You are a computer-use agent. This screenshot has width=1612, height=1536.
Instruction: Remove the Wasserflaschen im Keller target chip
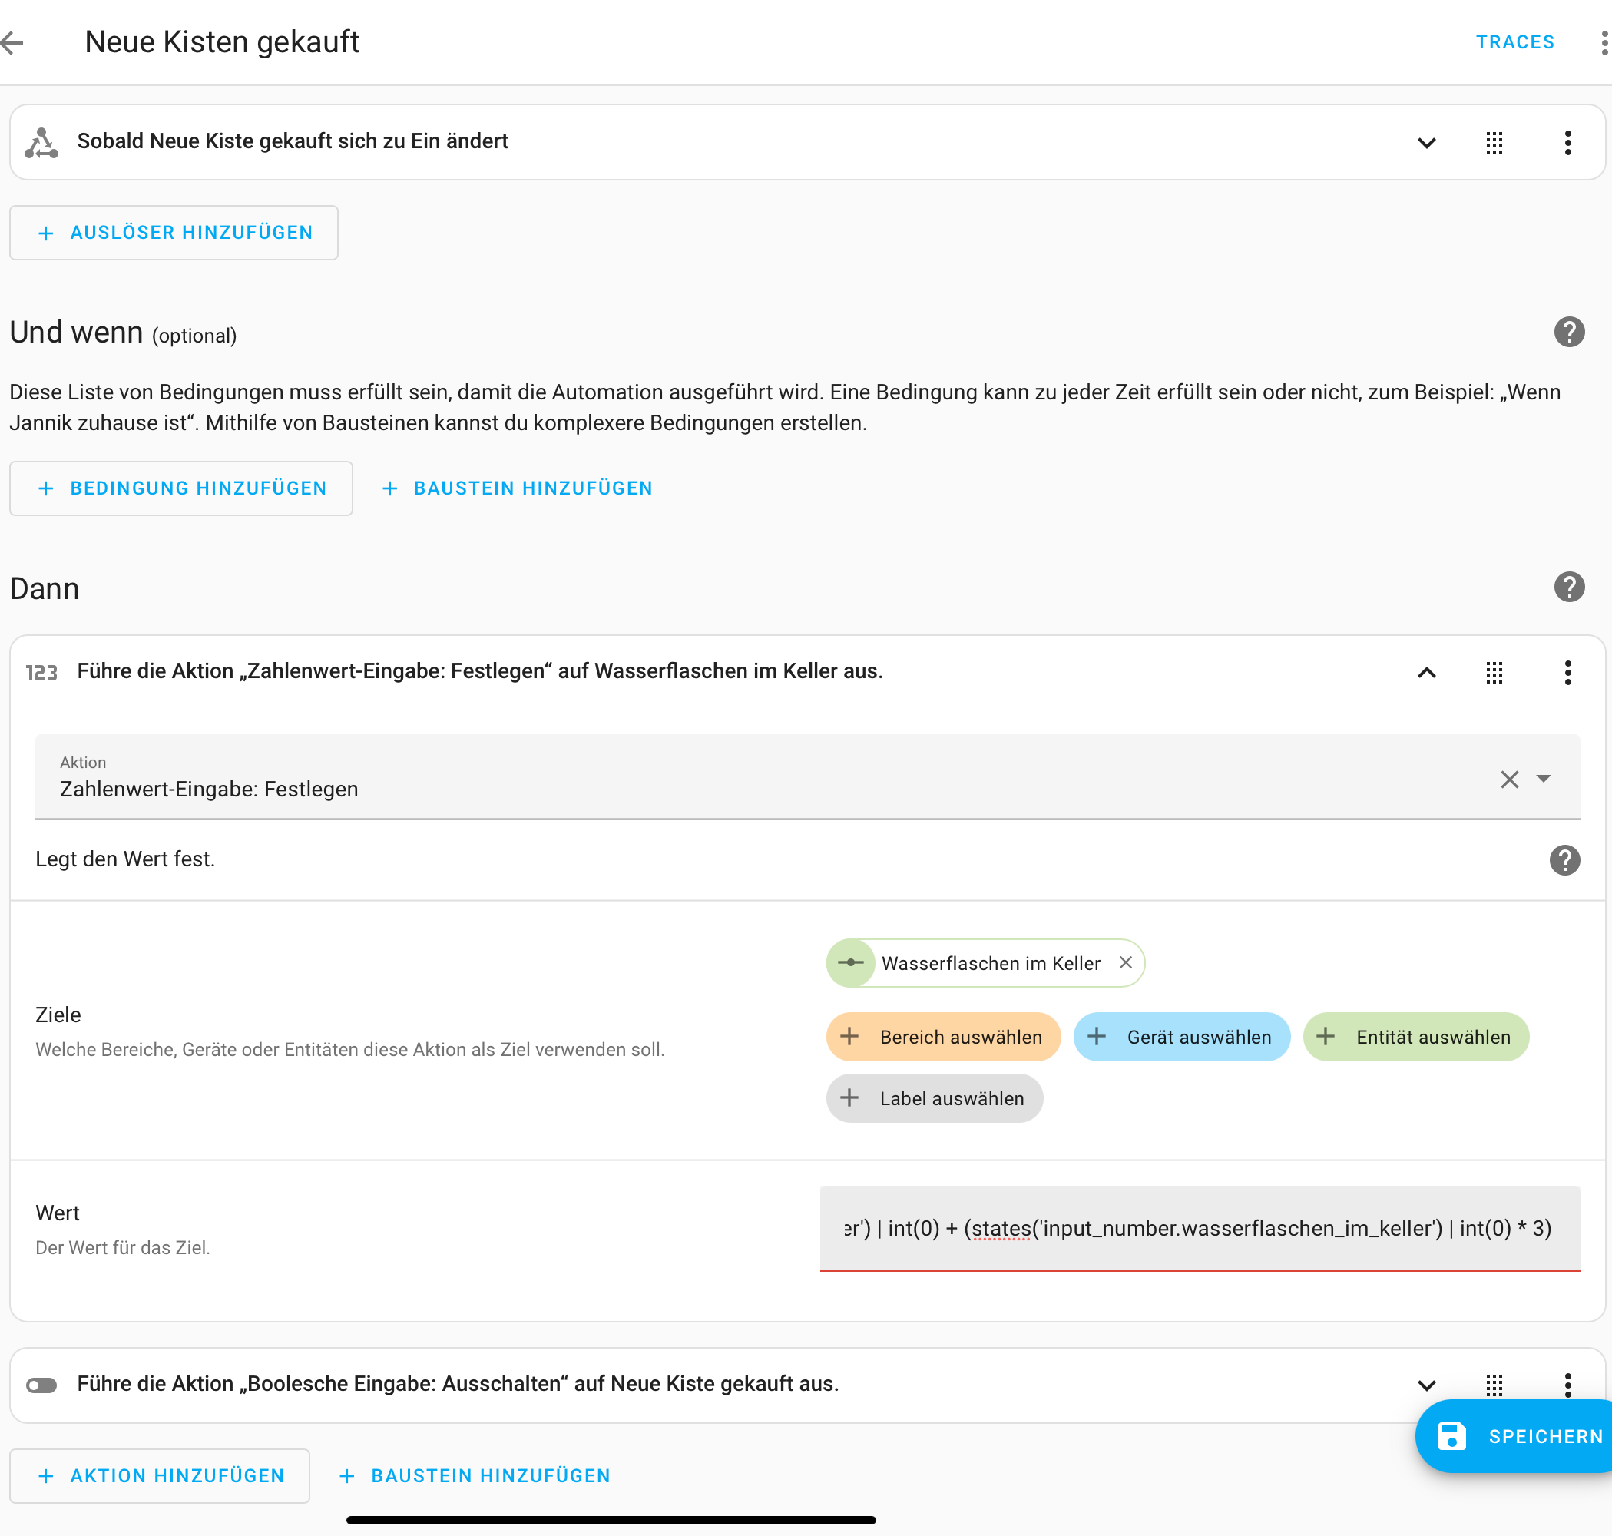click(1126, 963)
